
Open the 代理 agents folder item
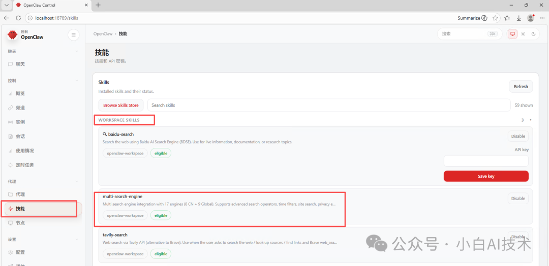point(42,195)
